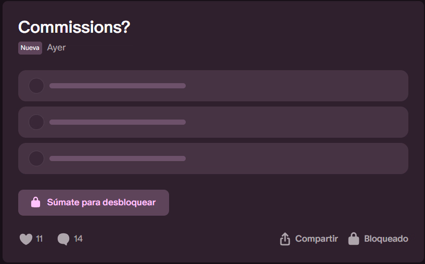Click the 11 likes count
This screenshot has width=425, height=264.
click(x=40, y=239)
